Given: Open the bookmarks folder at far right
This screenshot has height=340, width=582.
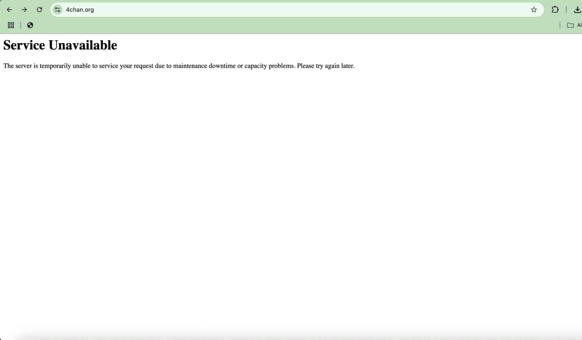Looking at the screenshot, I should [574, 25].
